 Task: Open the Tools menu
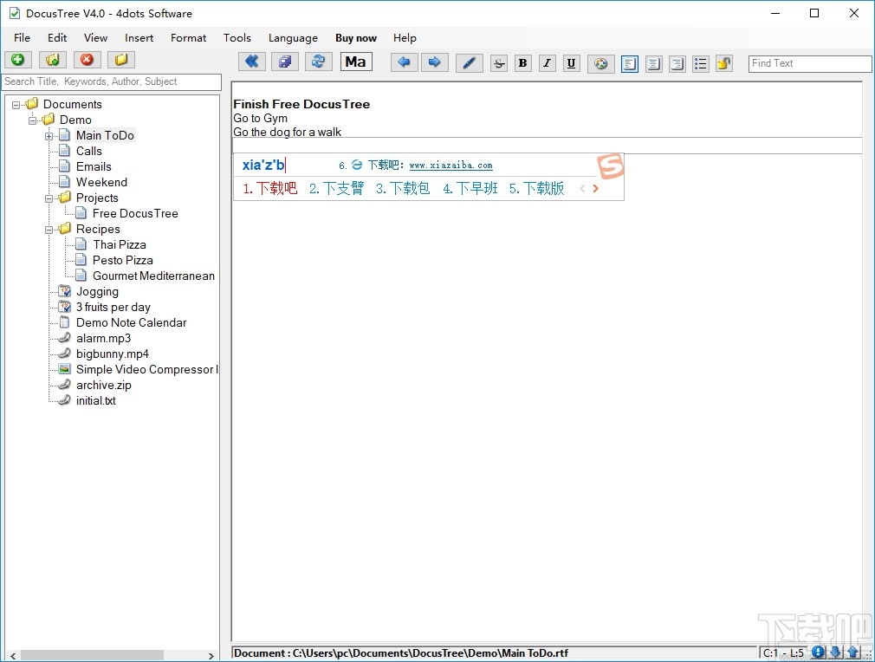pos(237,38)
